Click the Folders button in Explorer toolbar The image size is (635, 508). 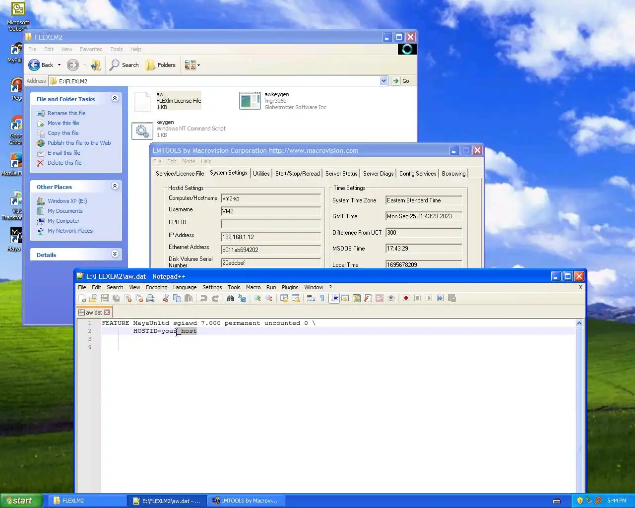tap(161, 65)
